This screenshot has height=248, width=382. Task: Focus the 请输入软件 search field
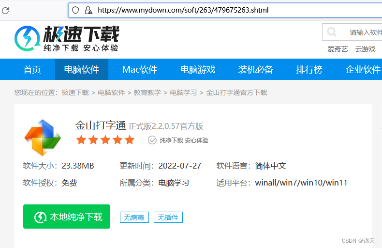click(363, 32)
